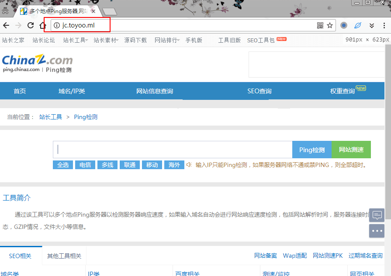391x276 pixels.
Task: Click the domain/IP input field
Action: [173, 150]
